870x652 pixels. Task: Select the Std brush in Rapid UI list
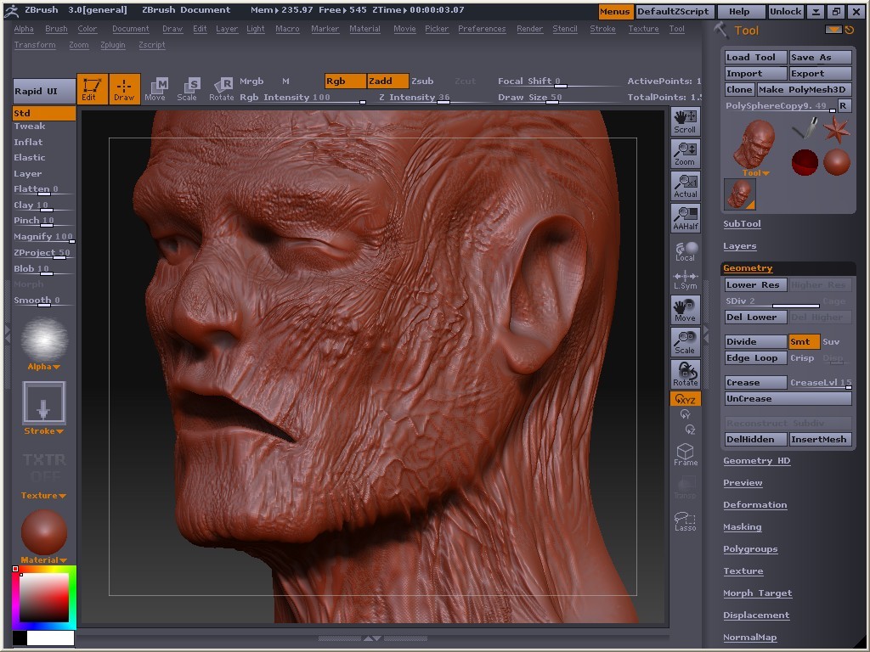[44, 113]
